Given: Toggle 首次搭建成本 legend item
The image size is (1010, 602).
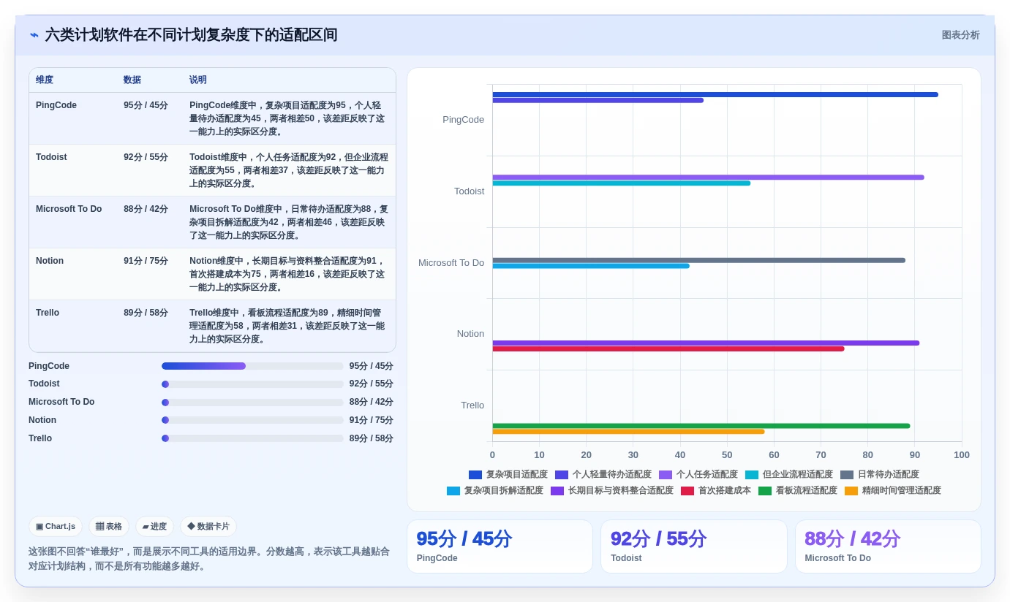Looking at the screenshot, I should (x=716, y=491).
